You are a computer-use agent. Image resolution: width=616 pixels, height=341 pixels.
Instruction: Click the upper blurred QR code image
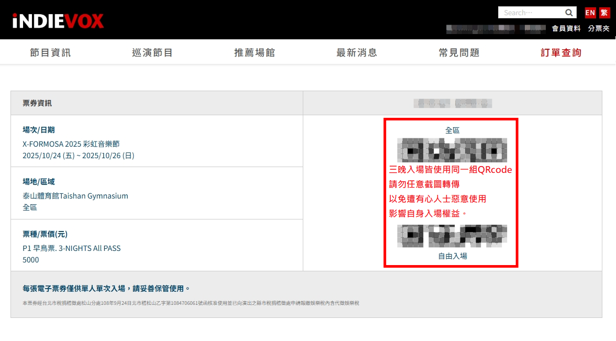452,150
